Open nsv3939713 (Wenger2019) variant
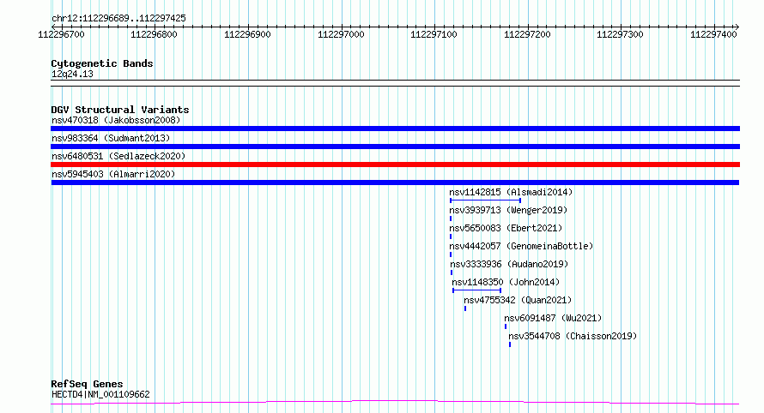This screenshot has height=413, width=764. tap(508, 210)
